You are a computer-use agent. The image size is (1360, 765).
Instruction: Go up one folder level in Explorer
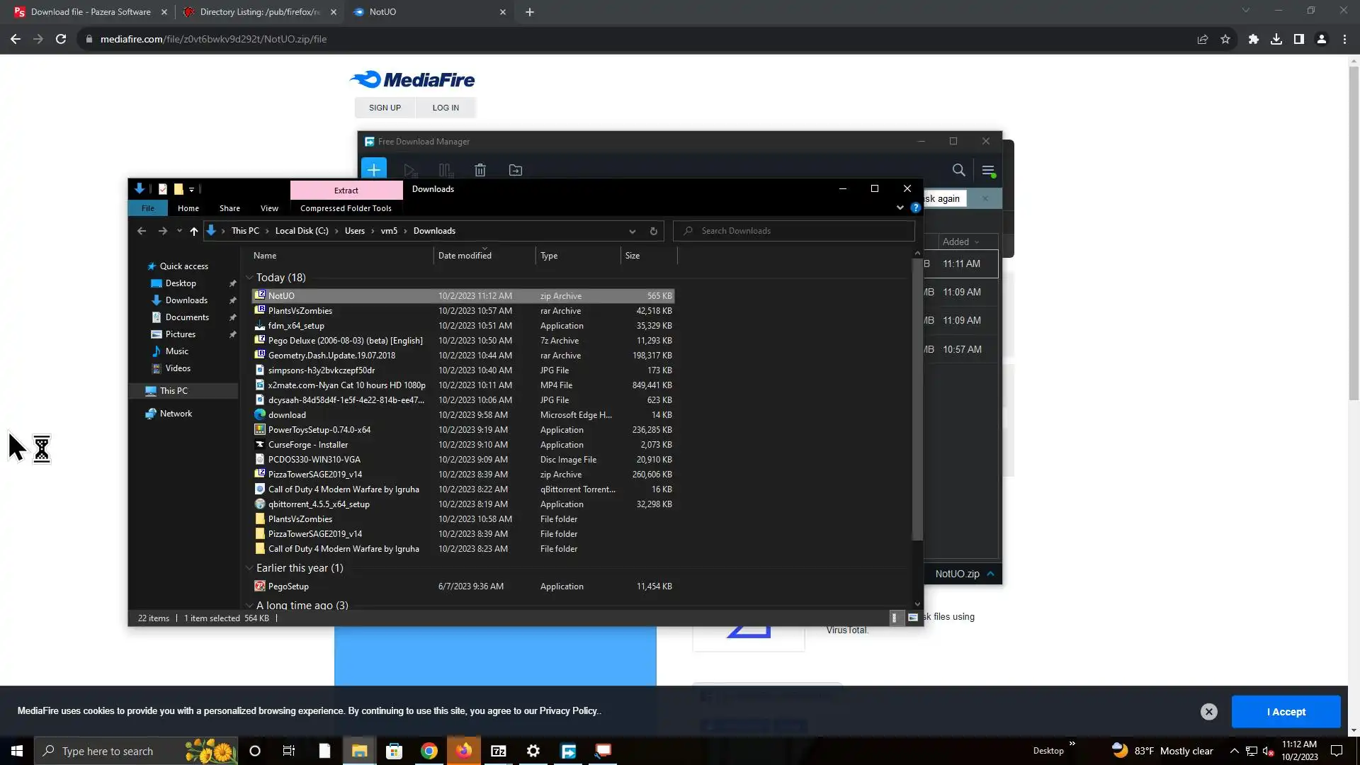click(193, 231)
